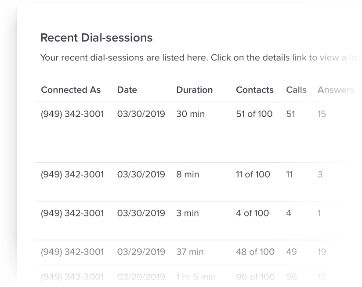Click the "96 of 100" contacts cell
The width and height of the screenshot is (362, 287).
tap(255, 277)
